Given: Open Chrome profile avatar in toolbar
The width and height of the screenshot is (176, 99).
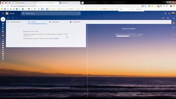Looking at the screenshot, I should pos(171,6).
